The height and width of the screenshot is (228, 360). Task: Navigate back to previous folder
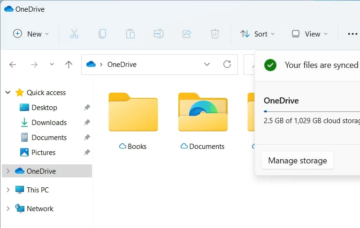tap(13, 65)
